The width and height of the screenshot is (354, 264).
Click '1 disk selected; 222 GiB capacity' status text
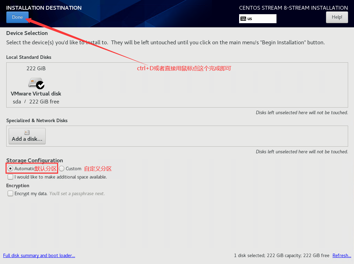tap(268, 255)
